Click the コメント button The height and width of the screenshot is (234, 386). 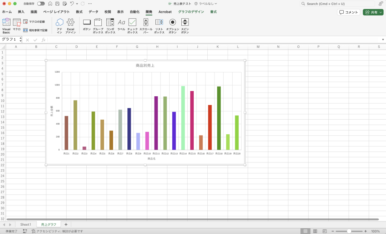point(349,12)
